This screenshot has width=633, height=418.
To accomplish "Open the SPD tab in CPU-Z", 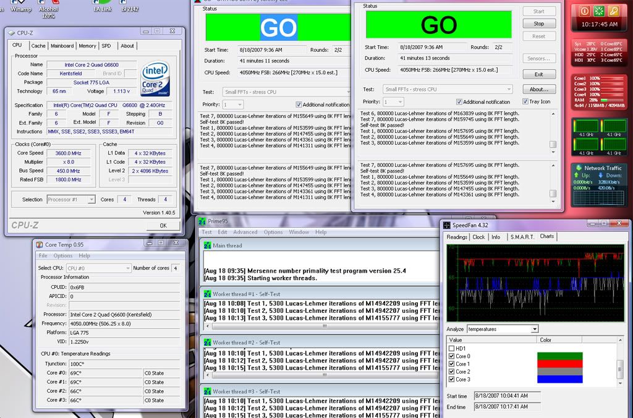I will 106,46.
